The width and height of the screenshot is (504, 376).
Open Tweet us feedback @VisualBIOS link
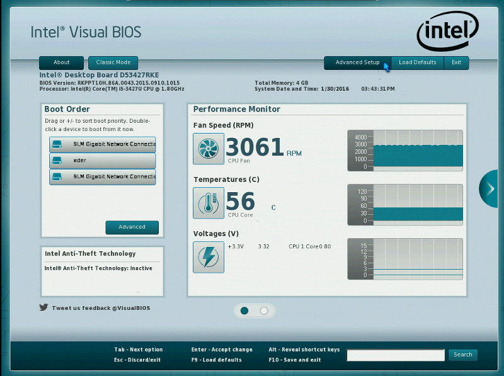point(101,308)
